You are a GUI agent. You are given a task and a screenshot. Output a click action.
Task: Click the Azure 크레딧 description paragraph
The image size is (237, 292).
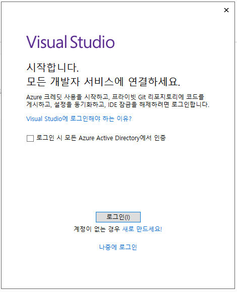(117, 101)
